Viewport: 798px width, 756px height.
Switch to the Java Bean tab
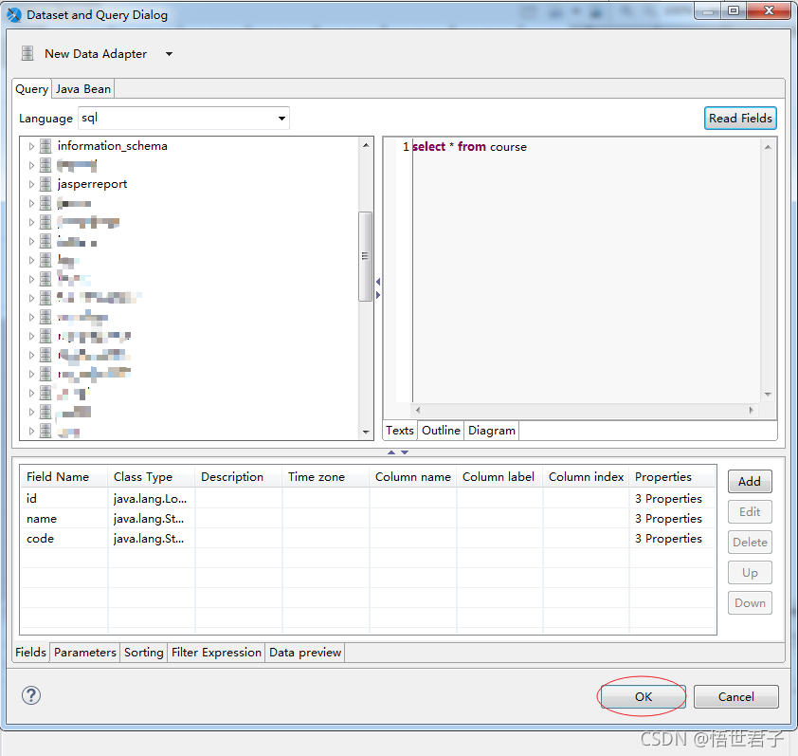tap(82, 88)
